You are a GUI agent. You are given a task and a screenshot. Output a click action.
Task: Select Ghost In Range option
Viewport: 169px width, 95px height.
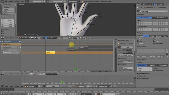pos(152,65)
